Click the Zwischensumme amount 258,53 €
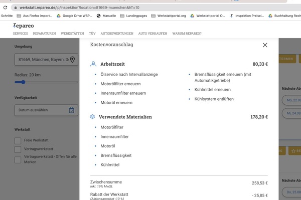Viewport: 301px width, 200px height. pyautogui.click(x=260, y=183)
